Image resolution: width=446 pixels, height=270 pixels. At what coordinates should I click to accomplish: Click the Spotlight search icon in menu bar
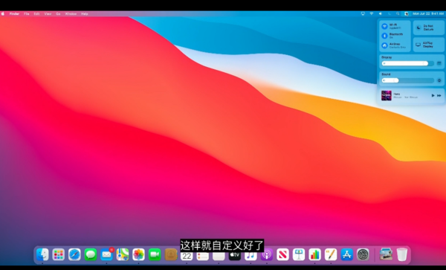[x=398, y=13]
